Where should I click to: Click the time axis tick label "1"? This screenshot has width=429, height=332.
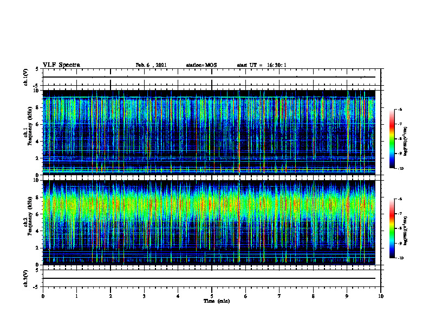click(76, 296)
